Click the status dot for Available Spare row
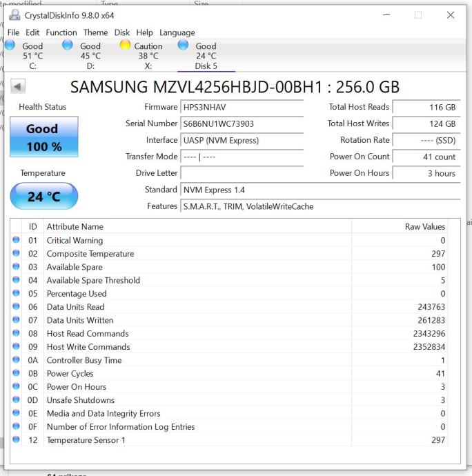Viewport: 472px width, 476px height. (16, 266)
